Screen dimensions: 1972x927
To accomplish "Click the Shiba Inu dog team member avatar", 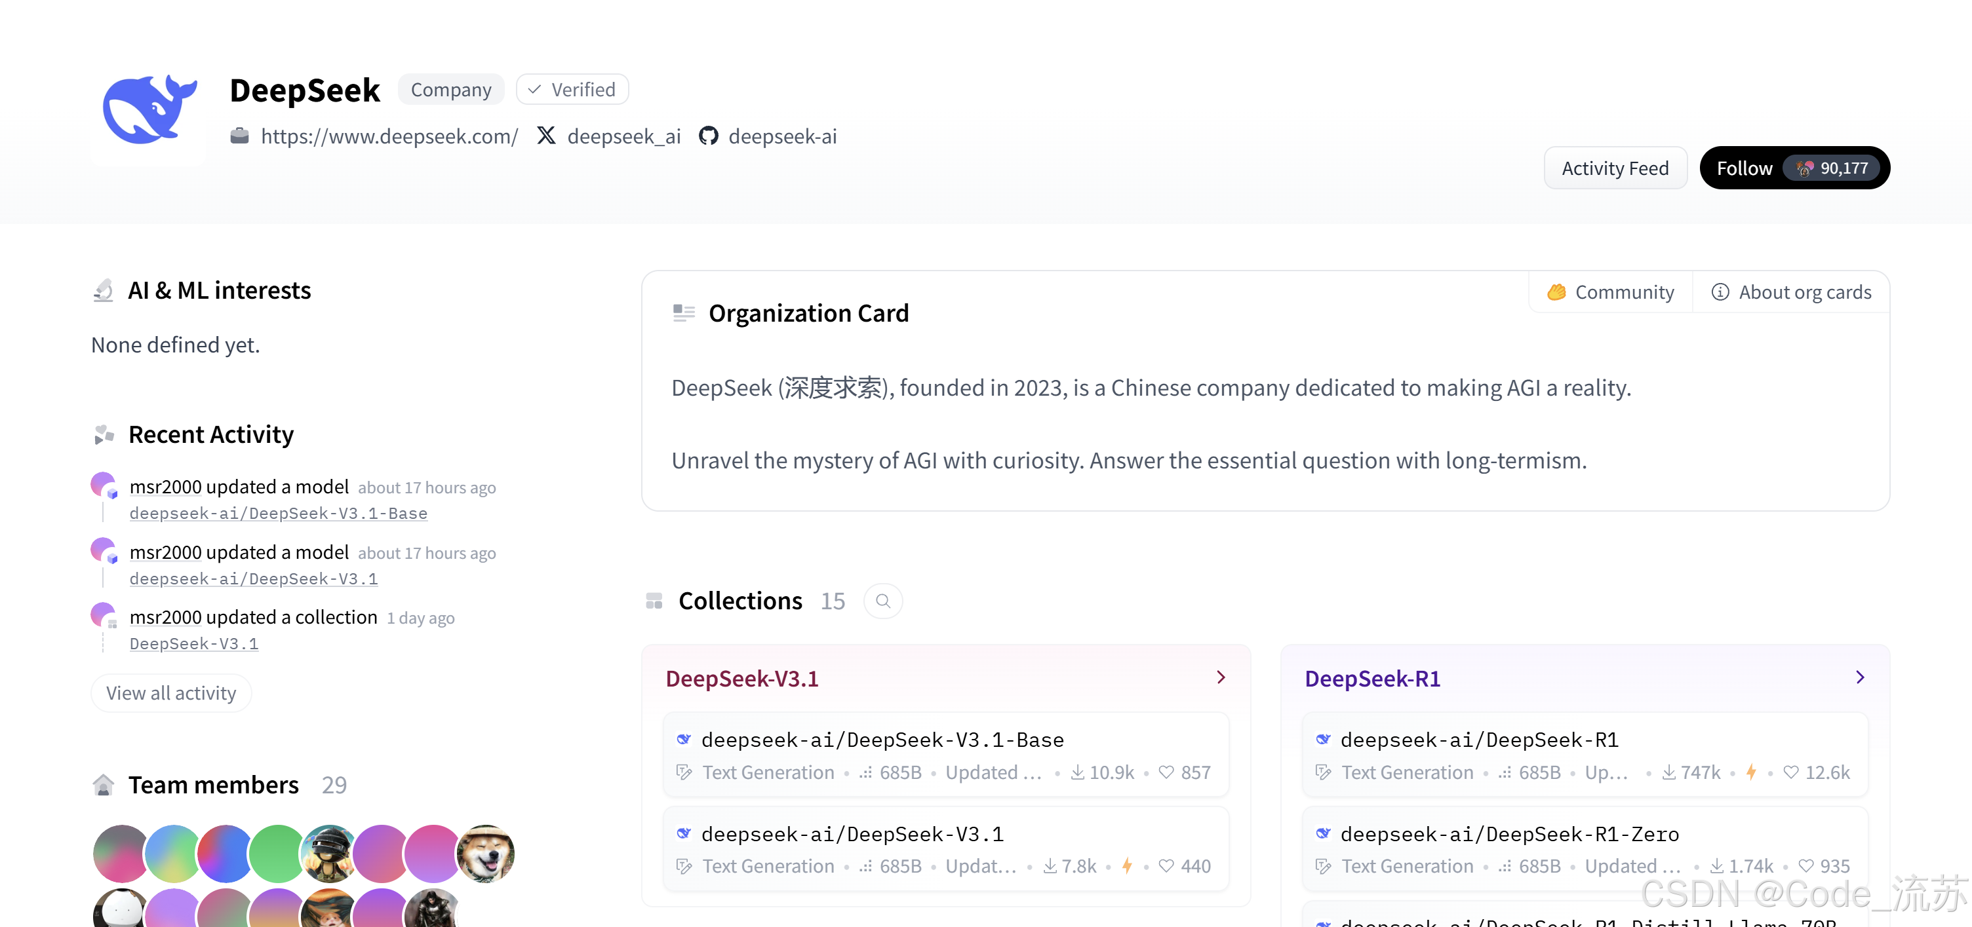I will [x=485, y=853].
